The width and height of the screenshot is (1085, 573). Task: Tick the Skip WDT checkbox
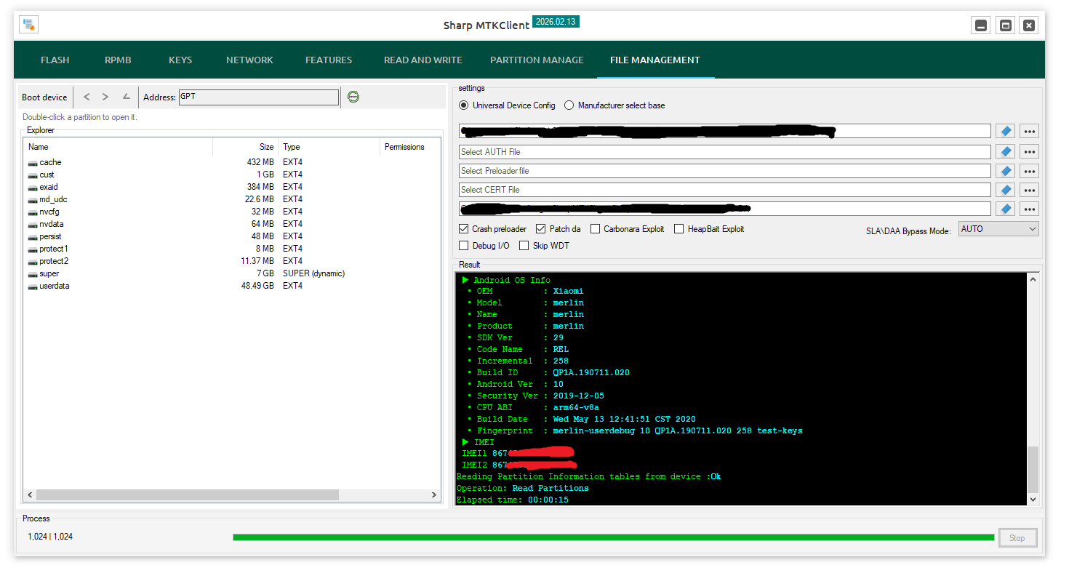pyautogui.click(x=524, y=246)
